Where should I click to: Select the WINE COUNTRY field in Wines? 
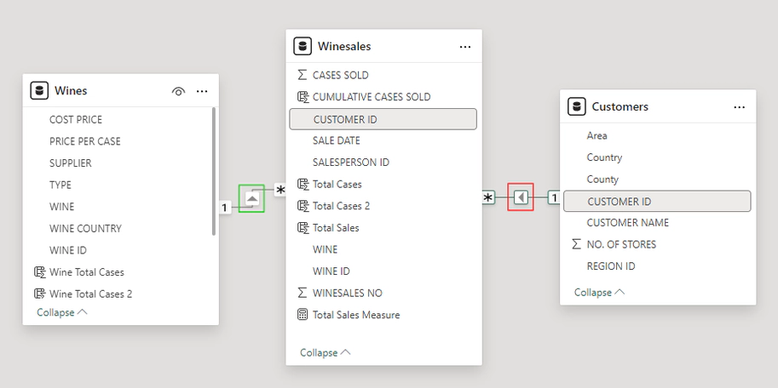(85, 228)
